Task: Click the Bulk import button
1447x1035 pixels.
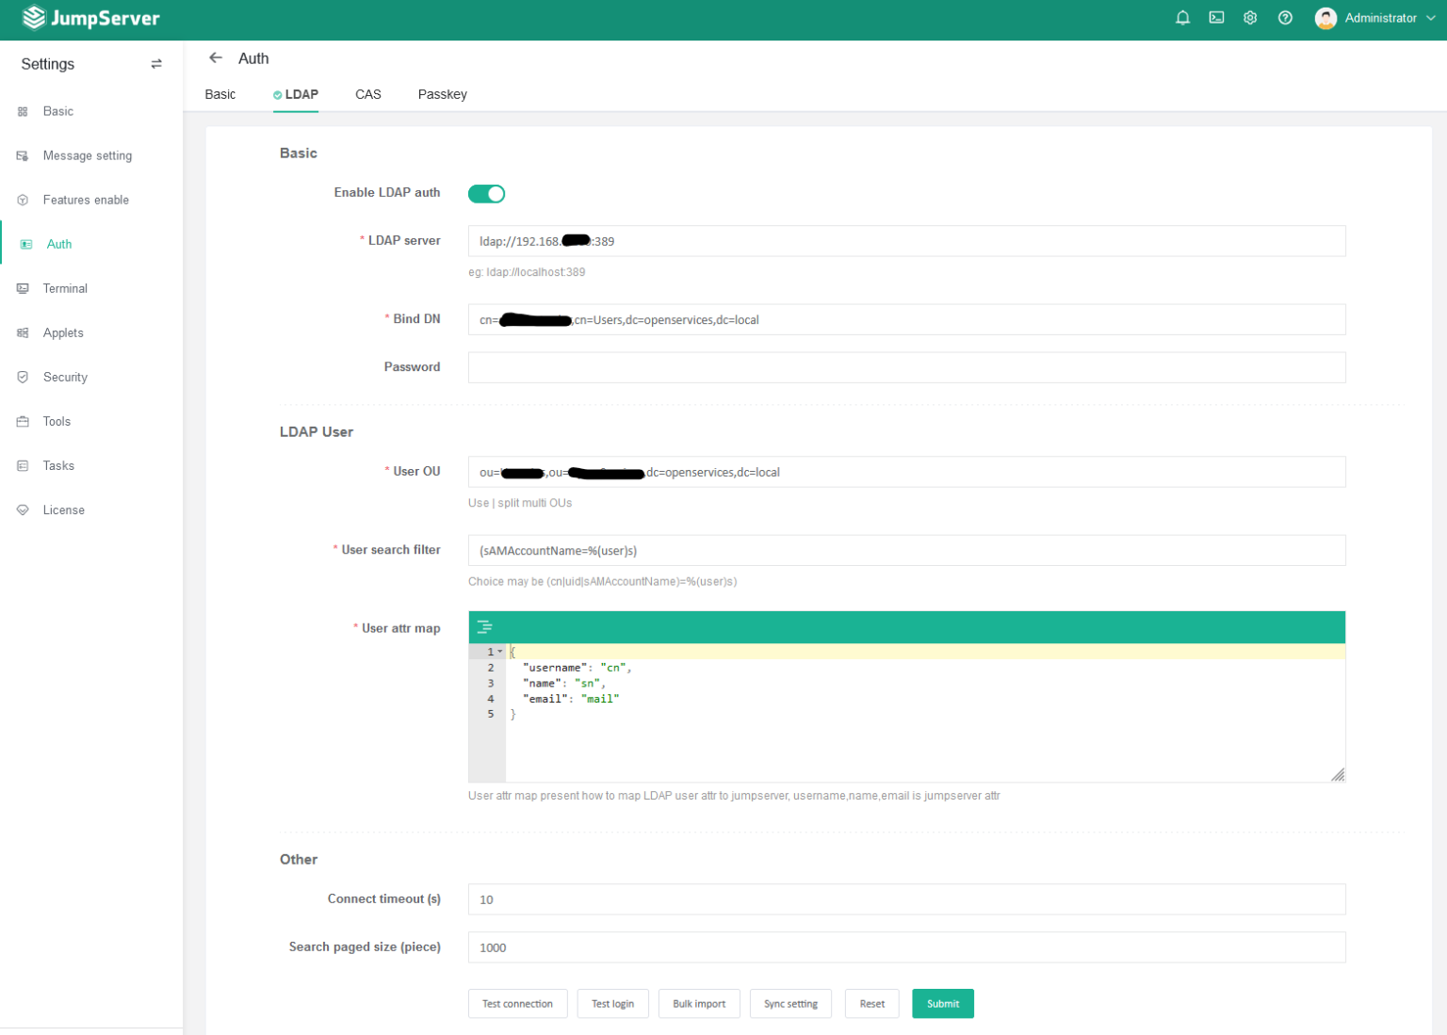Action: point(699,1003)
